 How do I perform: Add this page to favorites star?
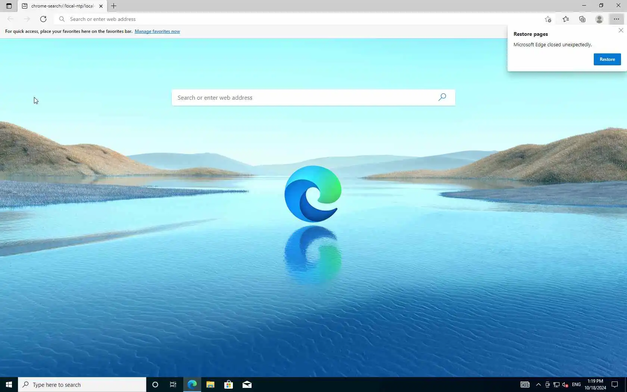[548, 19]
